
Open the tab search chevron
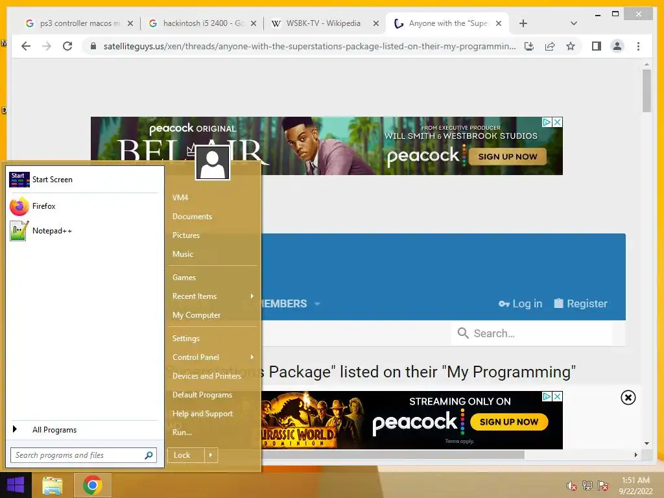coord(573,23)
